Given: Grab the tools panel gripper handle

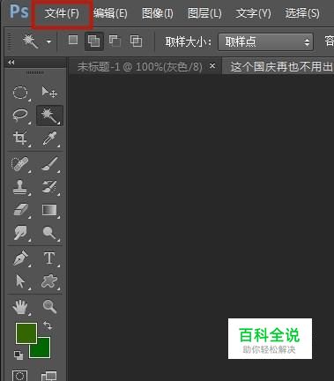Looking at the screenshot, I should pos(35,72).
